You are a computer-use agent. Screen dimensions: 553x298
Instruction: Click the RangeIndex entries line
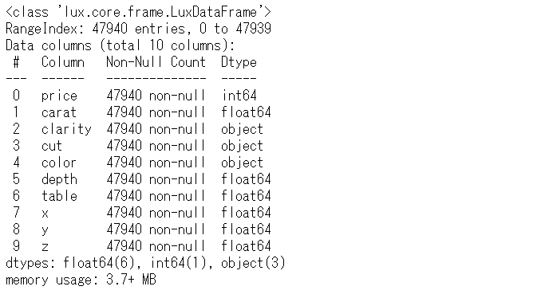pyautogui.click(x=138, y=29)
